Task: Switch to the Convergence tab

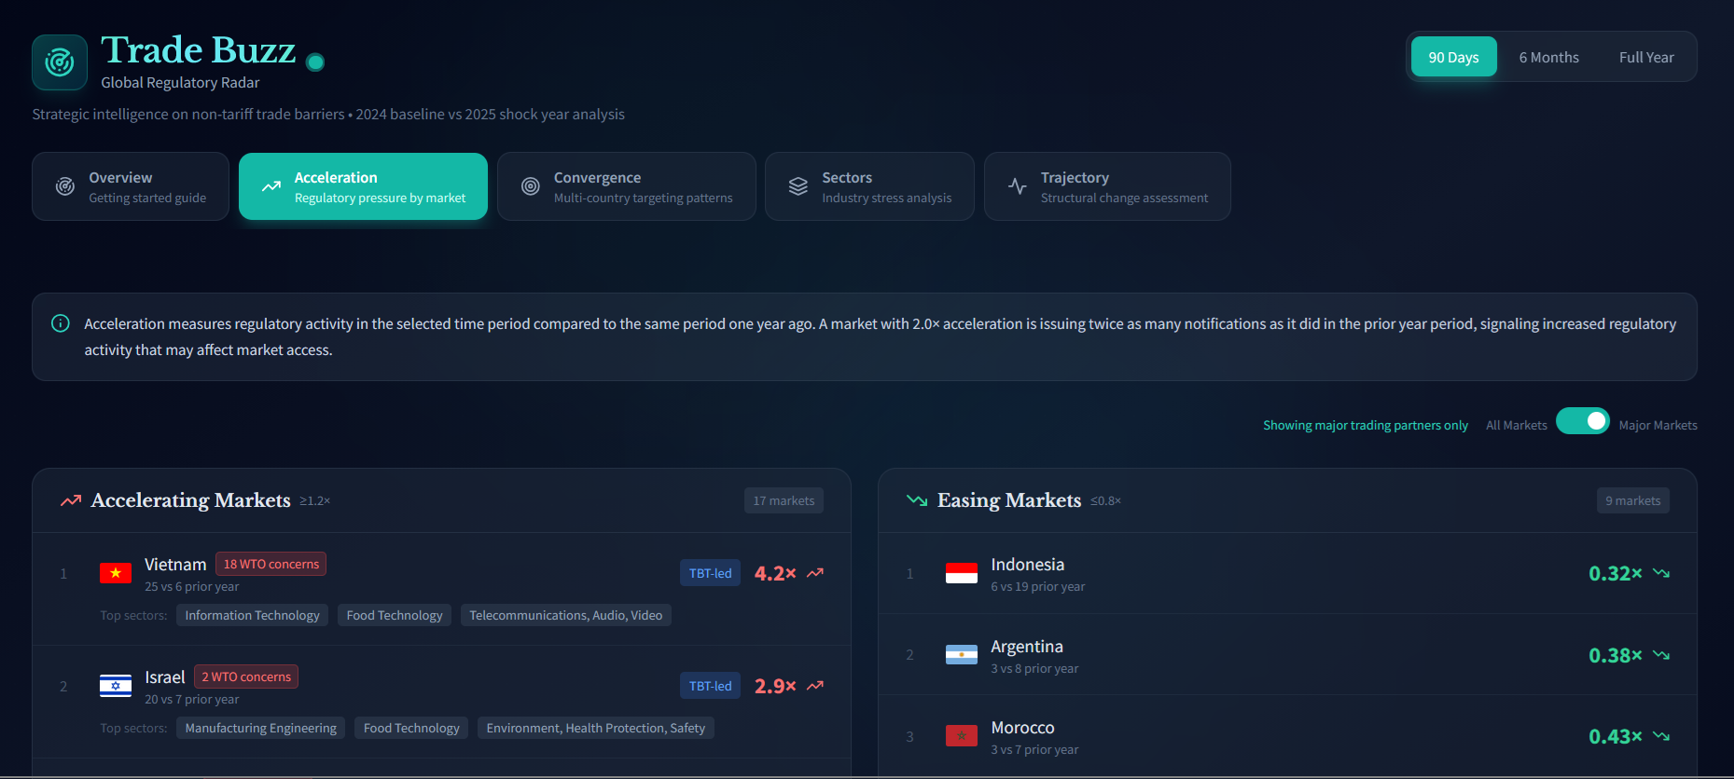Action: [x=627, y=186]
